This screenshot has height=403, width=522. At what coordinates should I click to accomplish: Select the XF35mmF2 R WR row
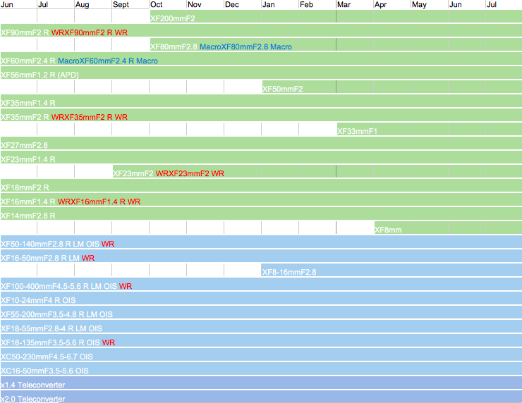tap(261, 115)
